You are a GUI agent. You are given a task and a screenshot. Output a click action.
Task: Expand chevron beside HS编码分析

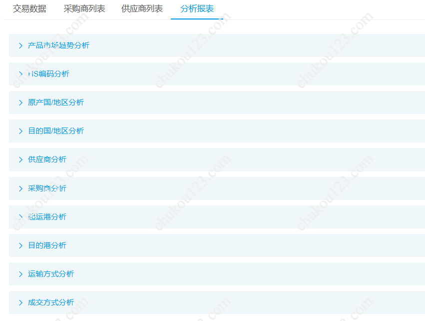click(20, 74)
